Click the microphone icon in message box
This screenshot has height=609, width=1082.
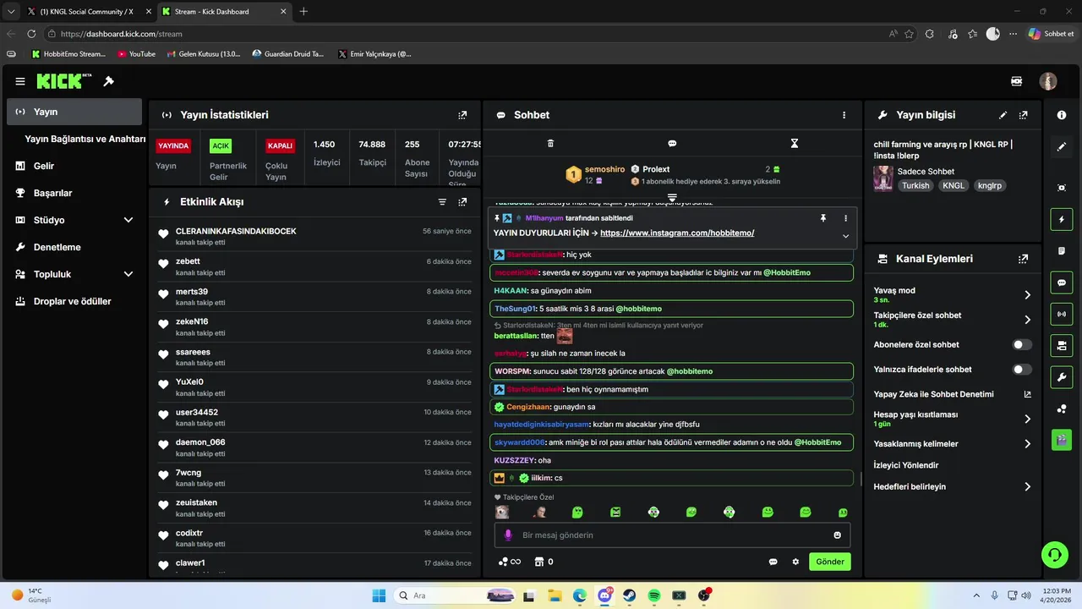coord(508,535)
